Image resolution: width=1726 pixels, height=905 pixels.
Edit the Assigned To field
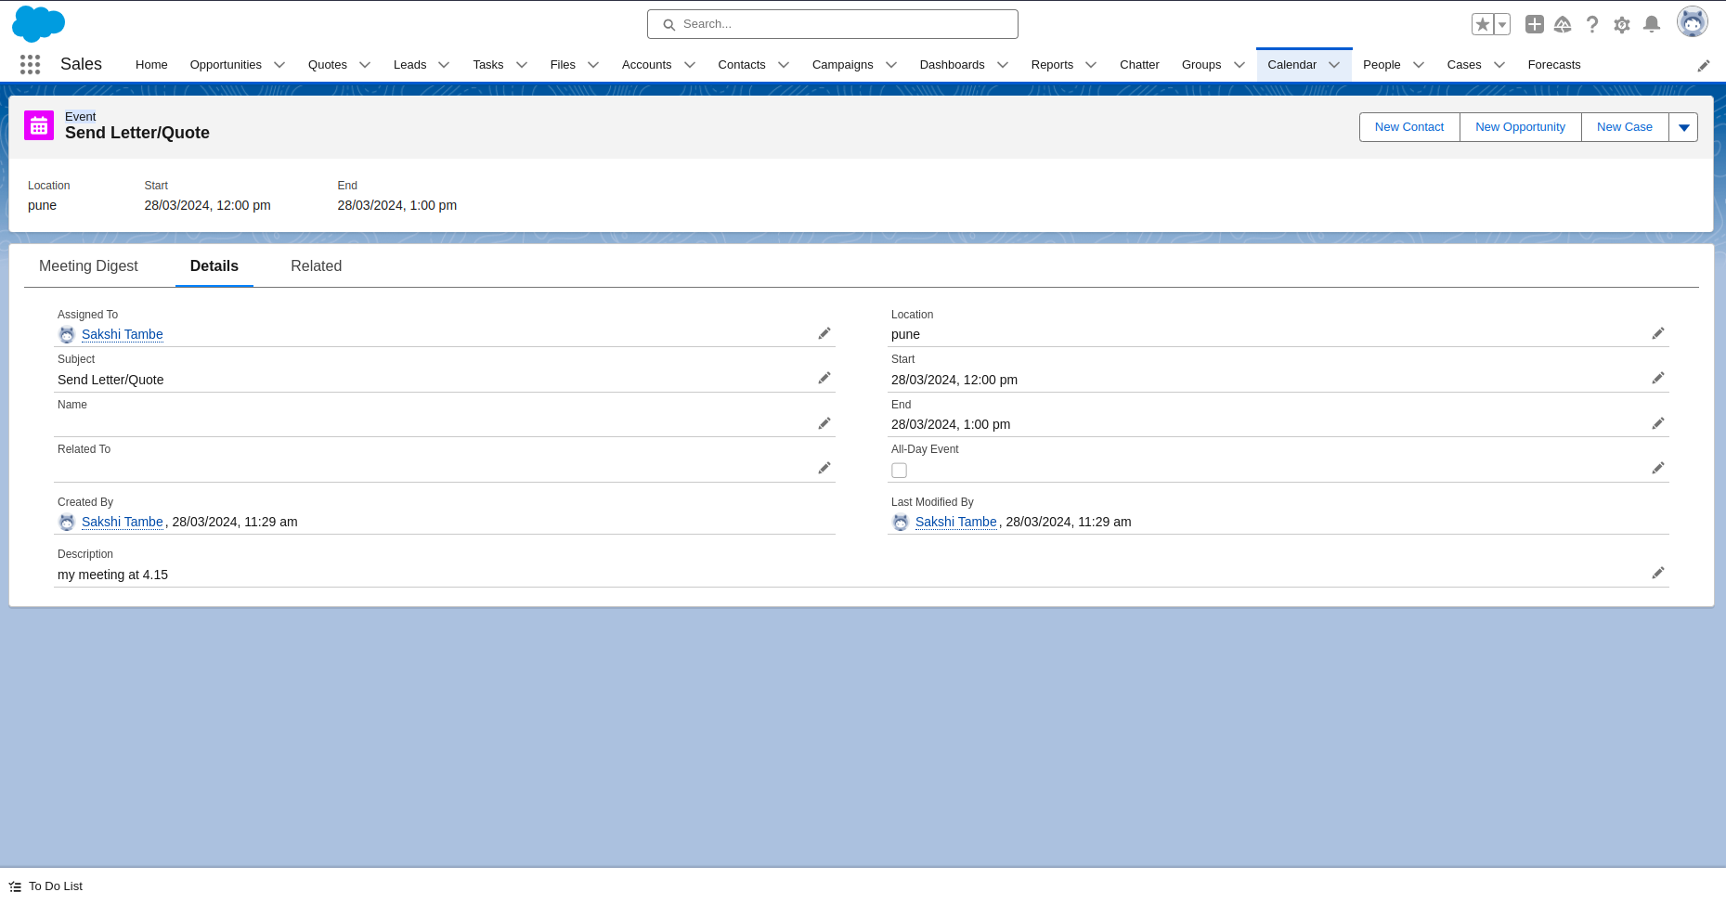click(x=824, y=333)
